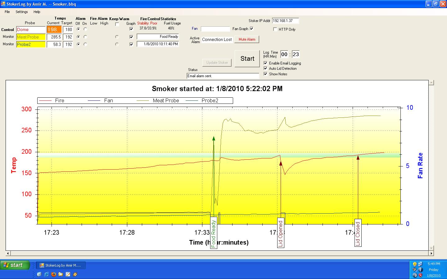Click Dome target temperature field 180
The height and width of the screenshot is (279, 447).
click(68, 29)
